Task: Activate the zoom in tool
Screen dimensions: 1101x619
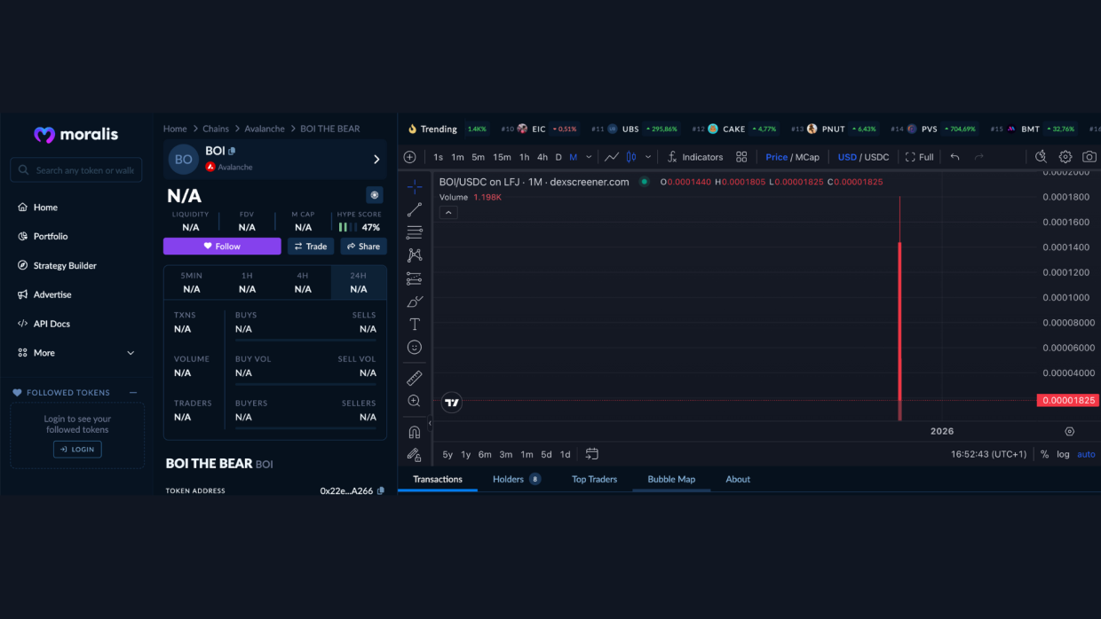Action: (x=415, y=401)
